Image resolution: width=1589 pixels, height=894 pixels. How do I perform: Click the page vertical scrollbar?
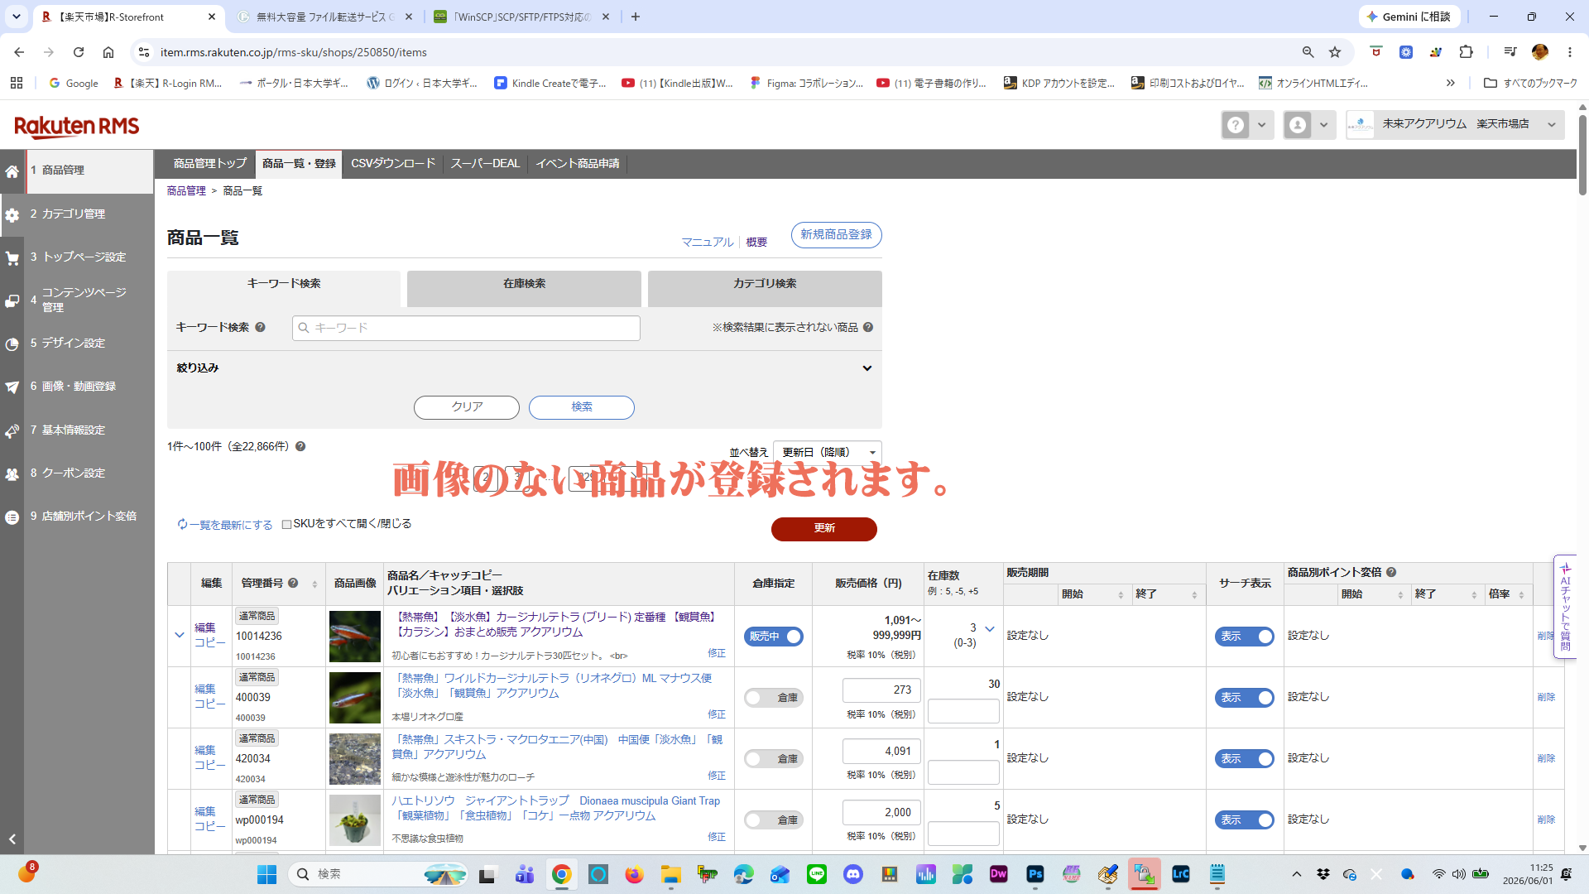click(x=1582, y=155)
